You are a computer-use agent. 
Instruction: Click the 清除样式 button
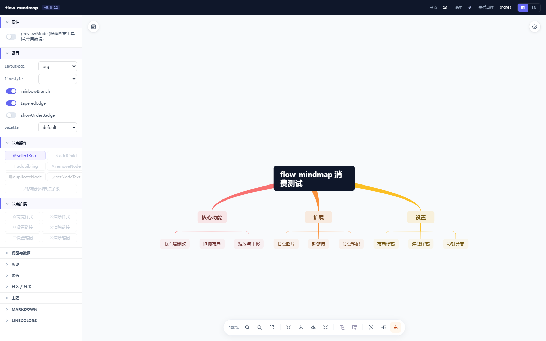pyautogui.click(x=59, y=217)
